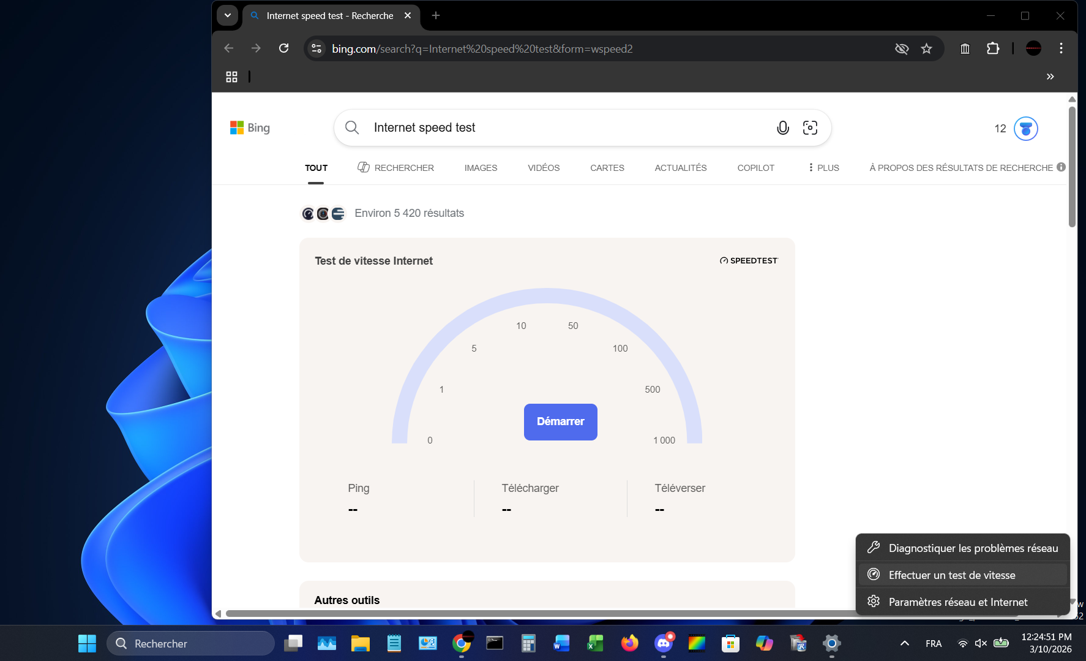Open the browser extensions puzzle icon
Screen dimensions: 1086x661
pos(992,48)
